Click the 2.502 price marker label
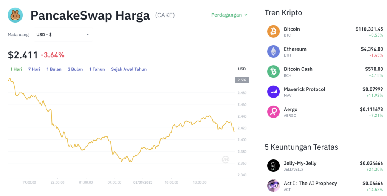Viewport: 387px width, 196px height. (242, 80)
